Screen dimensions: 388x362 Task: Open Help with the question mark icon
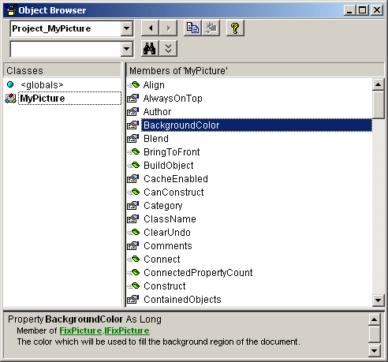235,28
